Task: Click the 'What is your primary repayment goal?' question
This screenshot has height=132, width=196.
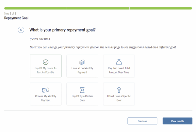Action: (x=62, y=30)
